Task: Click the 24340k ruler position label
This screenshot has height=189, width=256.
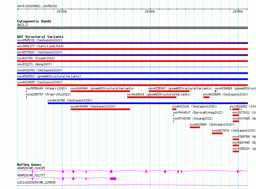Action: pos(150,11)
